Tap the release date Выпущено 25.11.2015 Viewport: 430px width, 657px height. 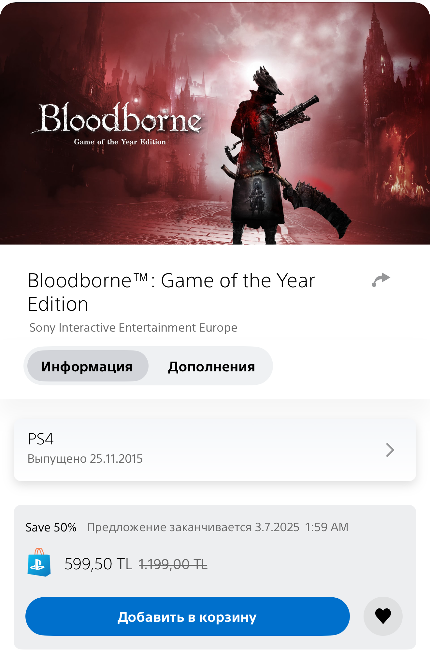(85, 458)
